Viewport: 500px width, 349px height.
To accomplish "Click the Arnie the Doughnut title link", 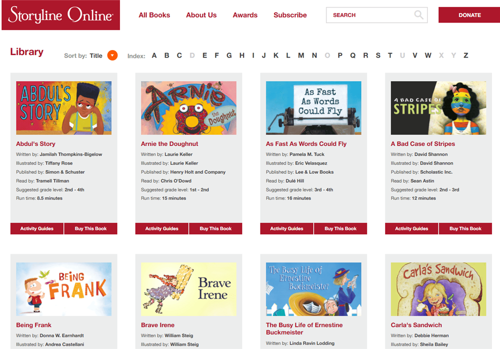I will point(169,144).
